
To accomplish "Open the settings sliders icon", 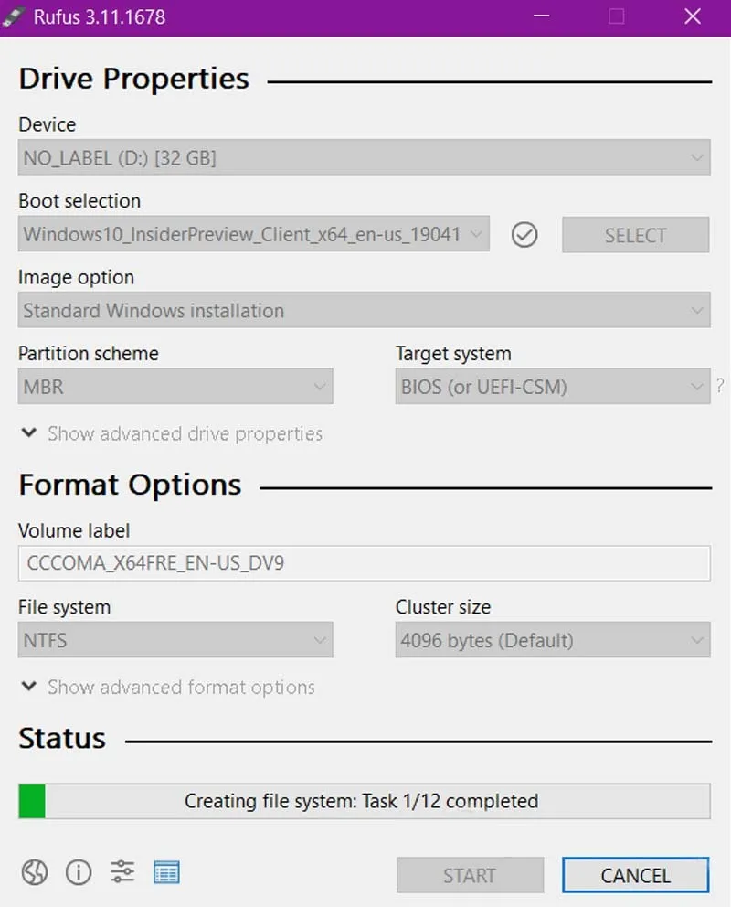I will pos(122,873).
